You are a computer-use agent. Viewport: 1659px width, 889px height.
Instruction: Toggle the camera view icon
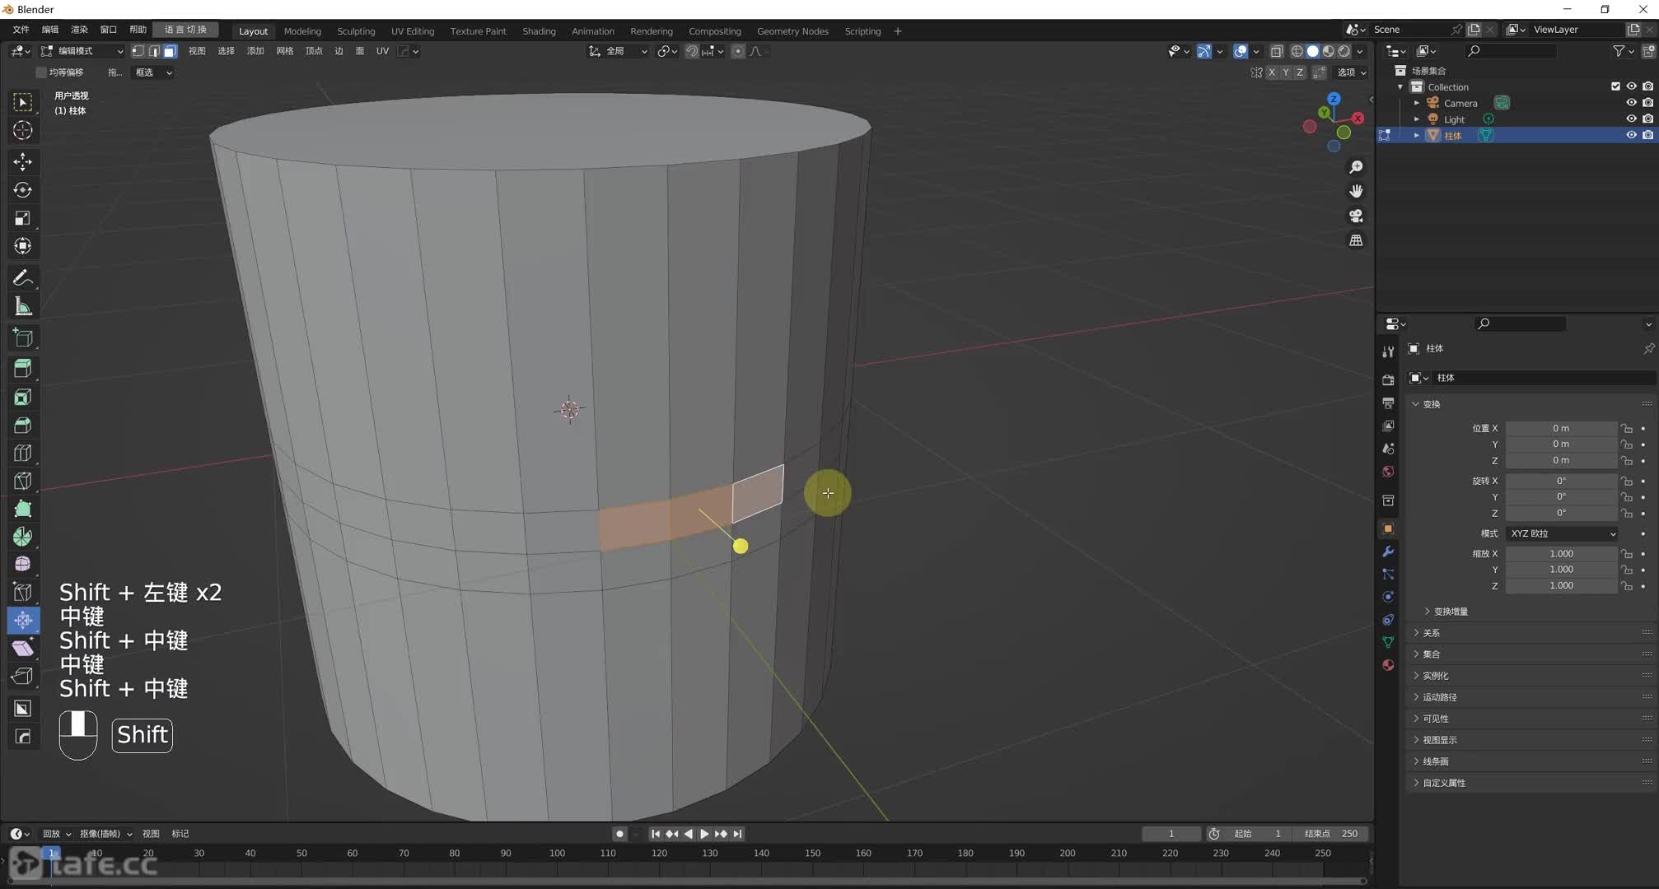pos(1356,216)
